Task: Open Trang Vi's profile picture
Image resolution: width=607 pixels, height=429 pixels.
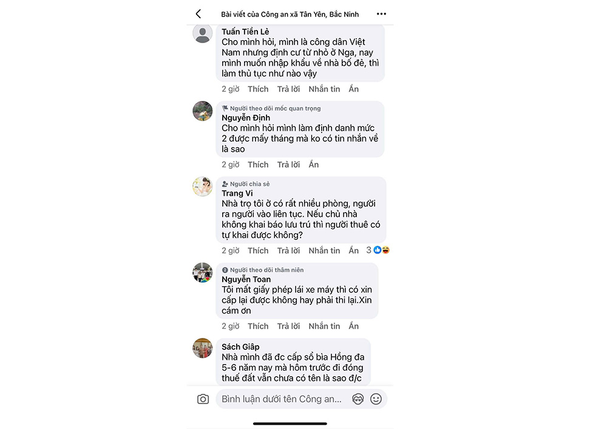Action: 203,187
